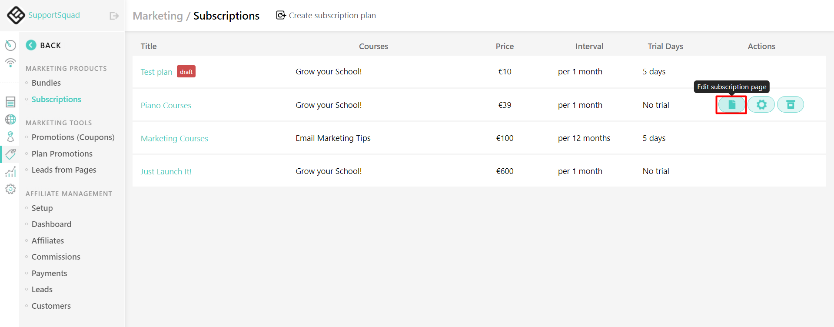
Task: Archive the Piano Courses subscription
Action: pyautogui.click(x=790, y=105)
